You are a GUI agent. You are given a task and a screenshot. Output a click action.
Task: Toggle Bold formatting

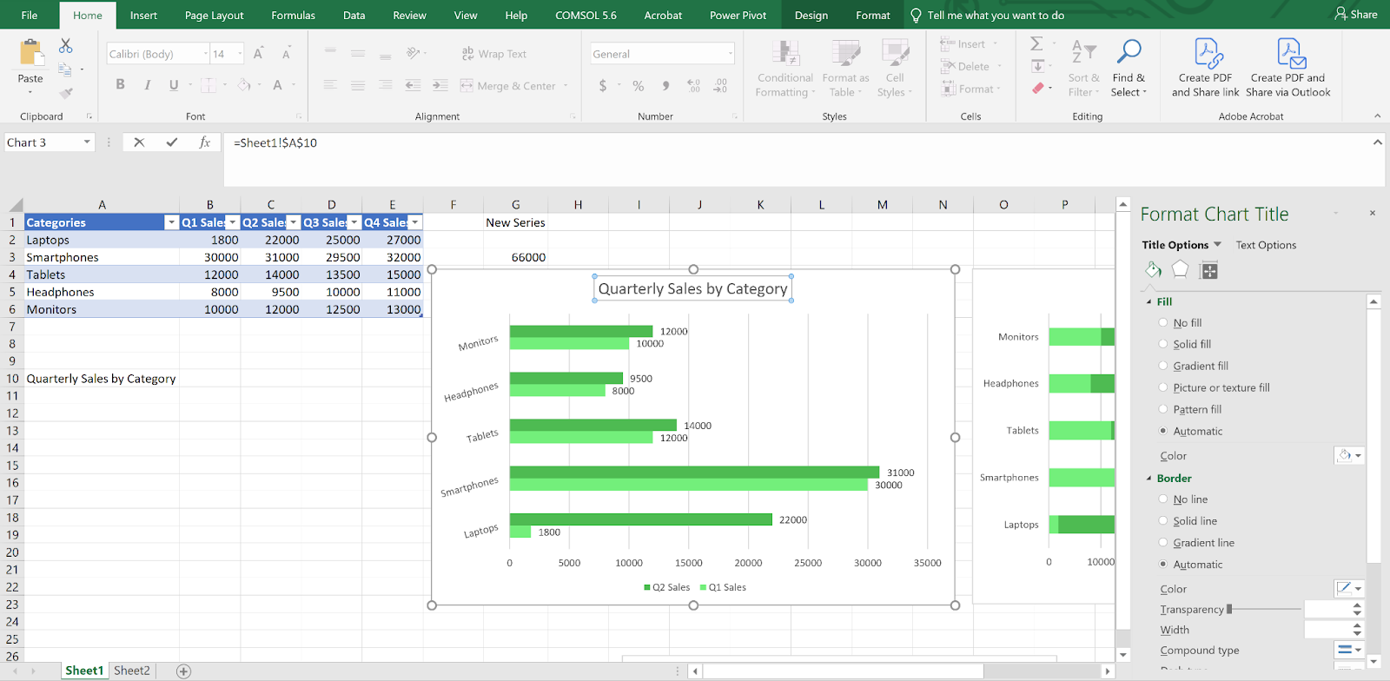pos(120,85)
